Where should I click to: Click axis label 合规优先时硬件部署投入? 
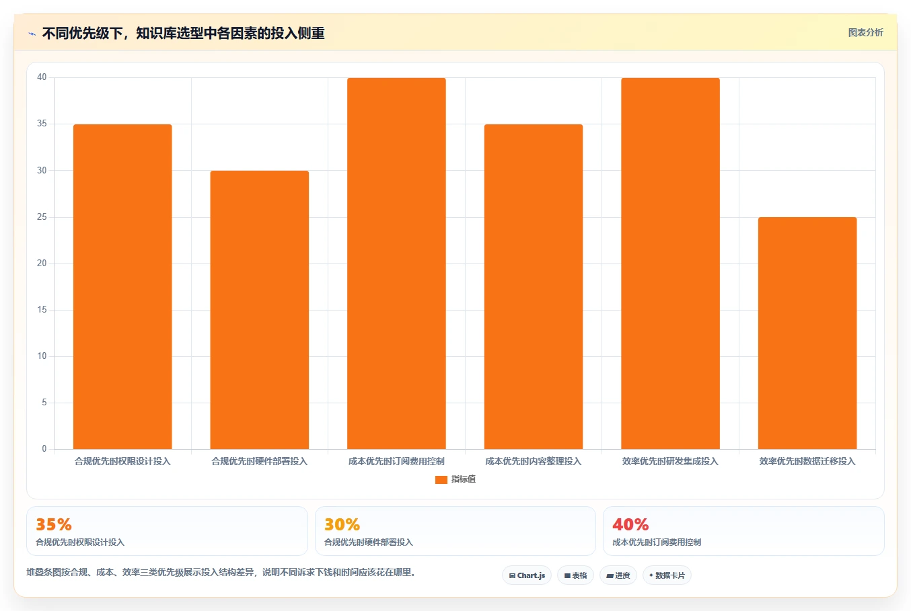pyautogui.click(x=260, y=461)
